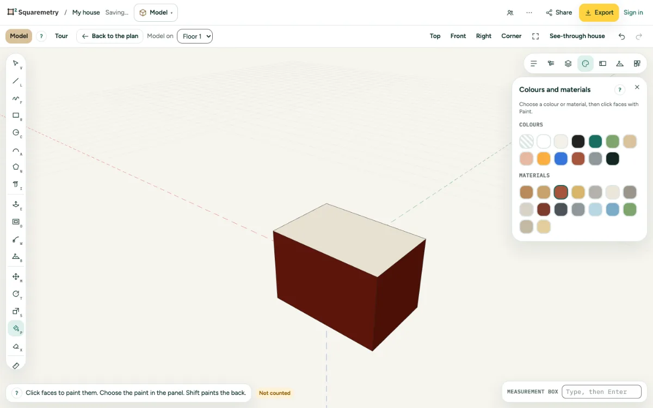Click the yellow Export button
Viewport: 653px width, 408px height.
click(599, 13)
